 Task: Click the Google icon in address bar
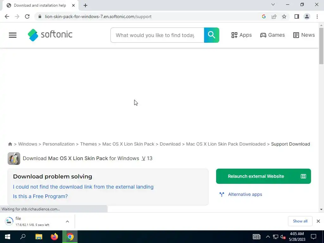(x=264, y=16)
